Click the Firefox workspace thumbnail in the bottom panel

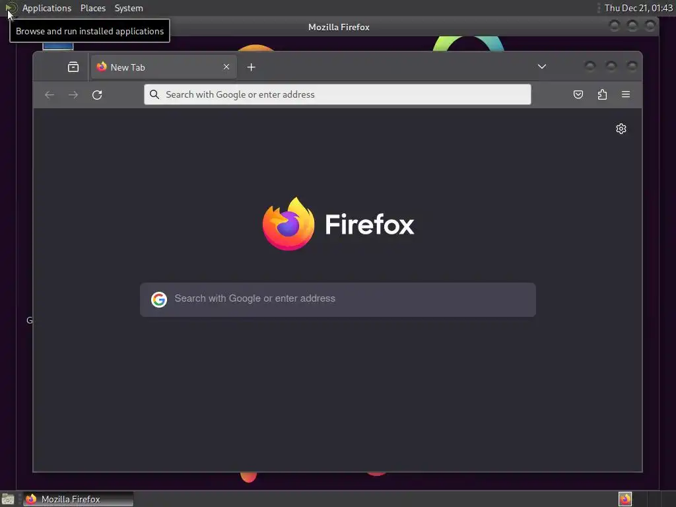coord(625,499)
